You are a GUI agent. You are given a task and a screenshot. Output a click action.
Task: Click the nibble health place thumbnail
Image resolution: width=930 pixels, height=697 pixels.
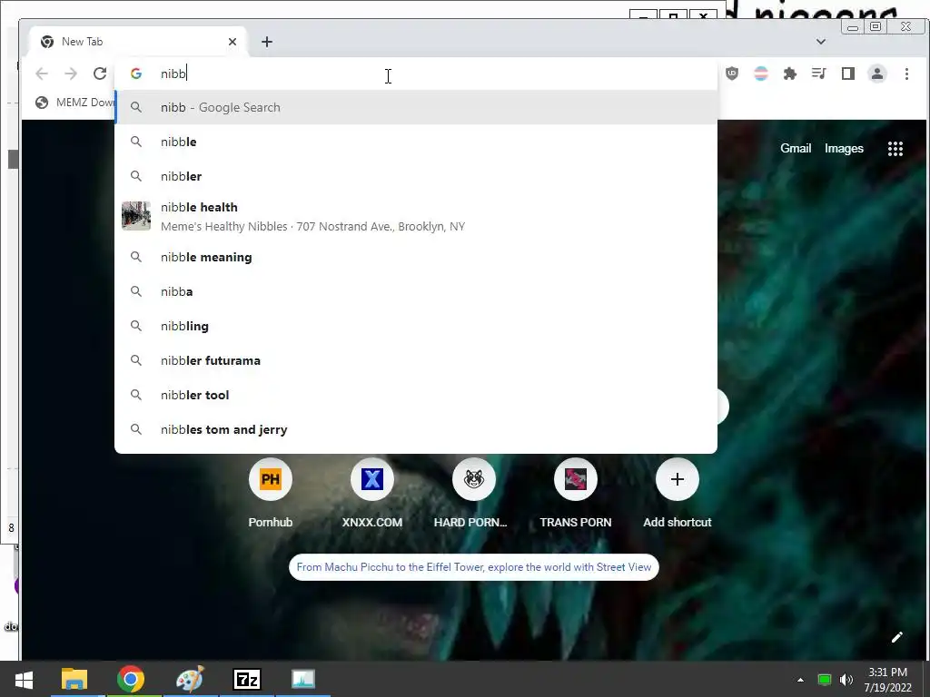point(136,216)
